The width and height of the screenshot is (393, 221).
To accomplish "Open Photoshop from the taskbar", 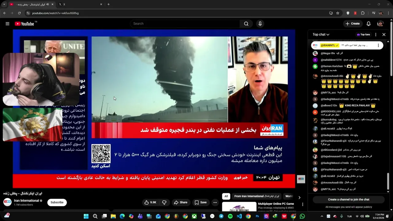I will [257, 216].
